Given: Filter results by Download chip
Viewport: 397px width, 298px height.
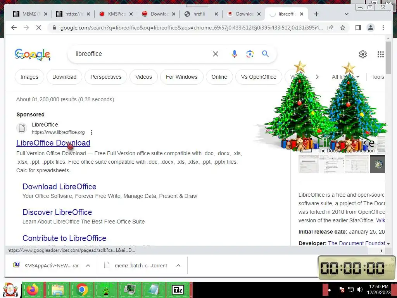Looking at the screenshot, I should [x=64, y=77].
